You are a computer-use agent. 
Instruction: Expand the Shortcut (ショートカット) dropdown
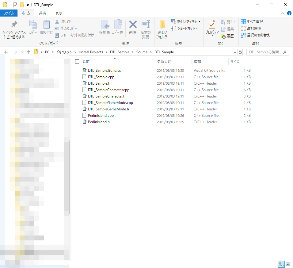coord(197,29)
